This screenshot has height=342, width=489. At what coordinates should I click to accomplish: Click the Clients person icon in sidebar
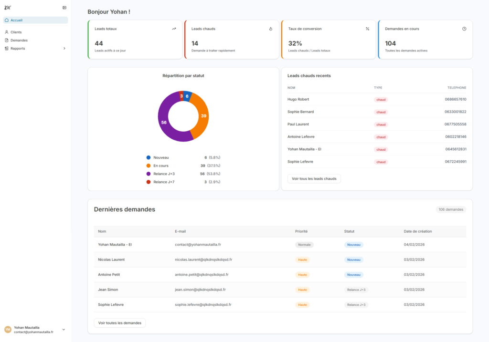[7, 32]
